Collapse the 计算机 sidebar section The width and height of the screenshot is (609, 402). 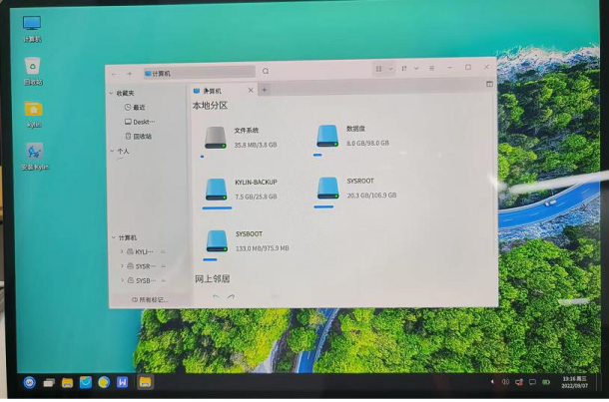pyautogui.click(x=113, y=237)
